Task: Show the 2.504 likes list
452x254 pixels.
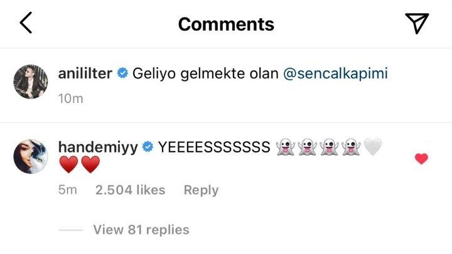Action: pyautogui.click(x=130, y=190)
